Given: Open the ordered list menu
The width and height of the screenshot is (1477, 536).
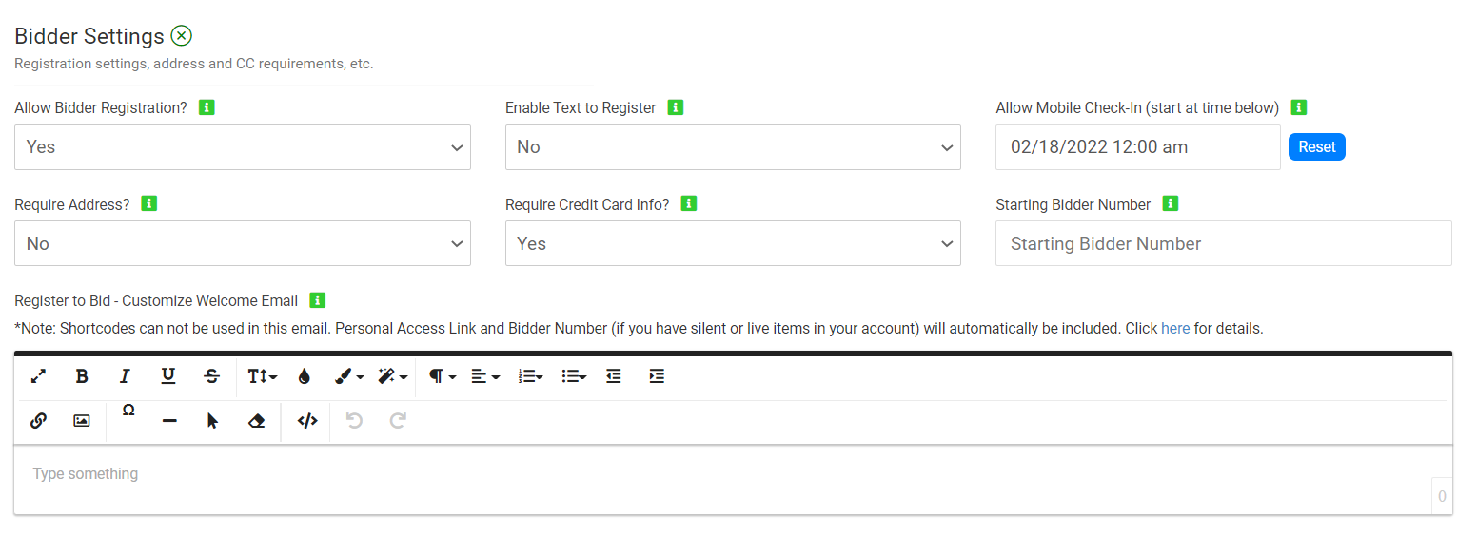Looking at the screenshot, I should pyautogui.click(x=530, y=376).
